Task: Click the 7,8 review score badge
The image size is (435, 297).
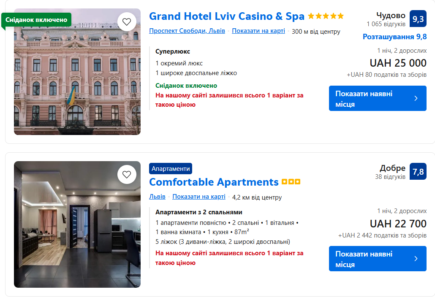Action: tap(418, 172)
